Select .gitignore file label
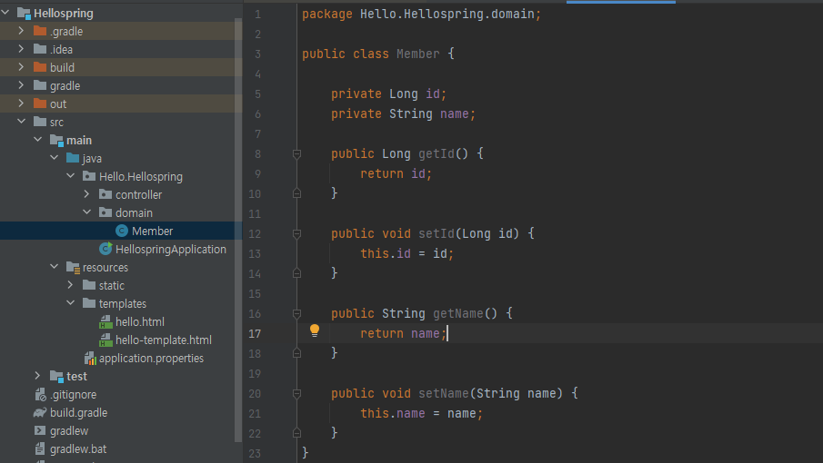This screenshot has width=823, height=463. point(73,394)
